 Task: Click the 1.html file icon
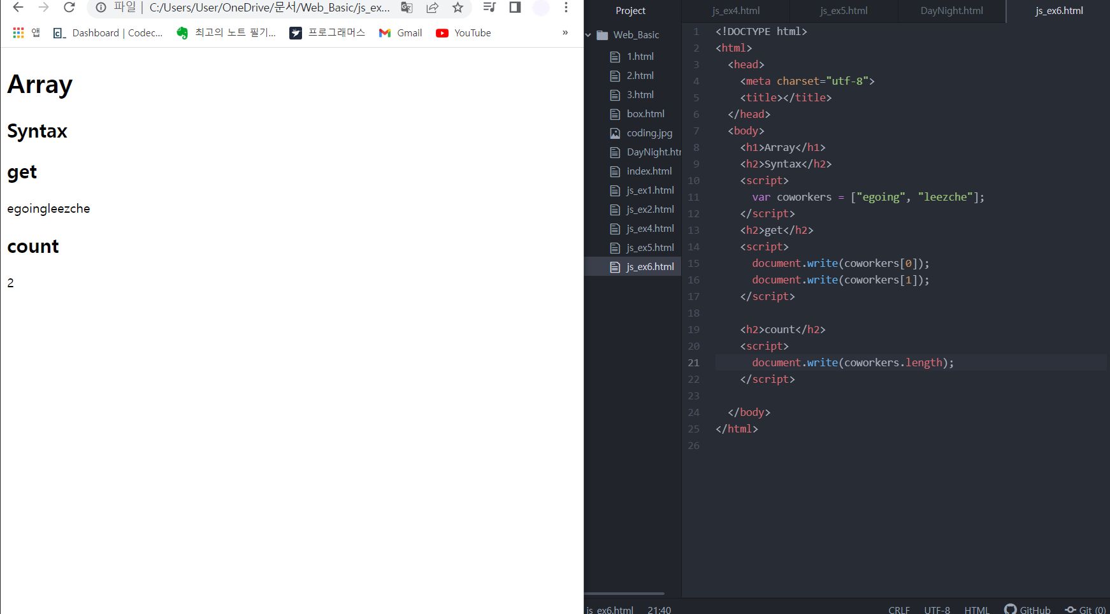click(x=615, y=57)
